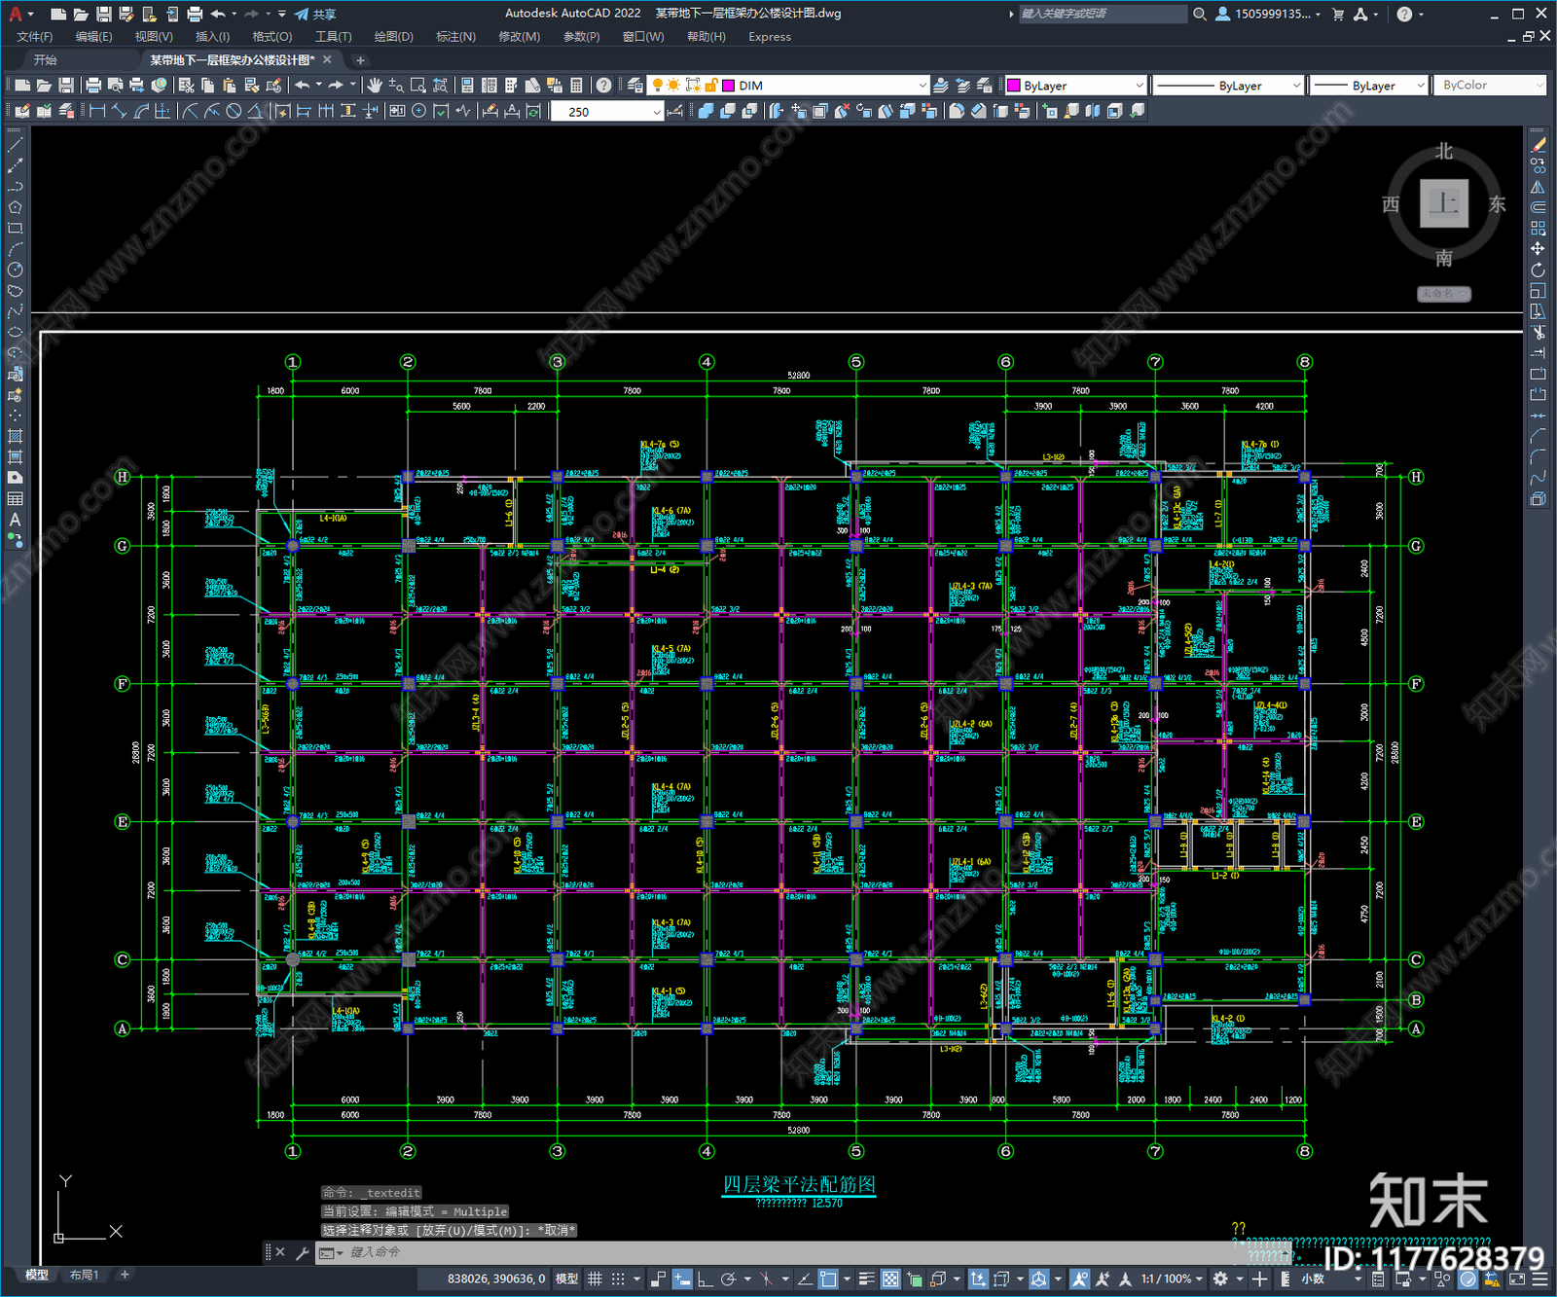Toggle transparency display in status bar

point(890,1279)
